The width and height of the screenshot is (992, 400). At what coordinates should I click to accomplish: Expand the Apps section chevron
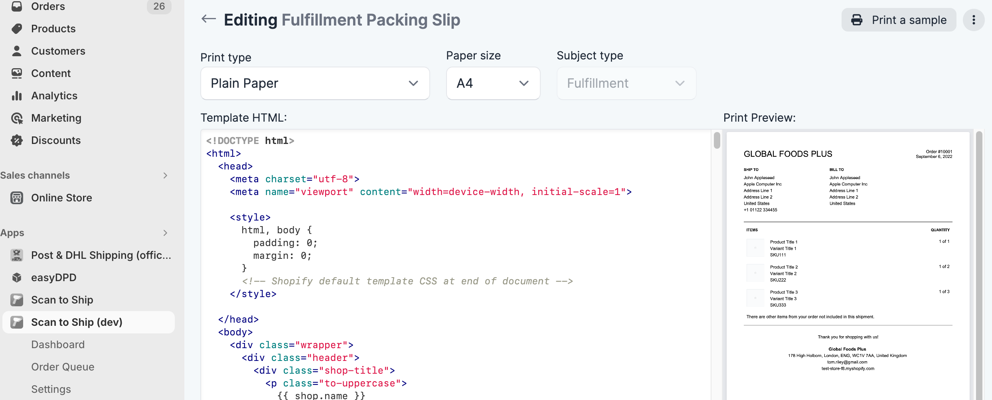click(x=165, y=233)
